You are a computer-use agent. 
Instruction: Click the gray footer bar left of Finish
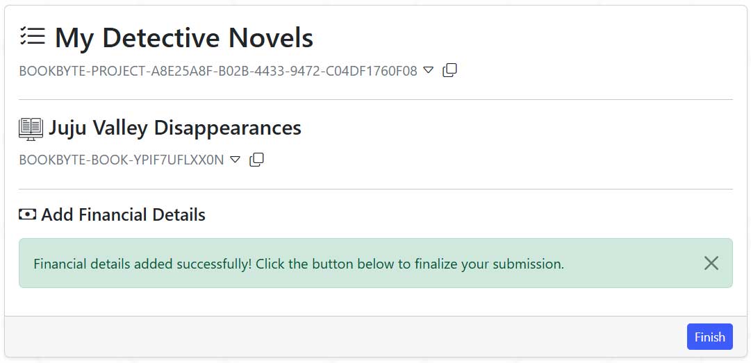tap(347, 337)
